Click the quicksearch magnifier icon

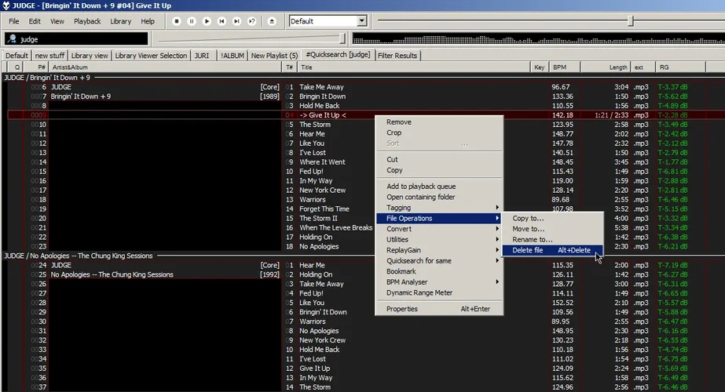pos(12,38)
